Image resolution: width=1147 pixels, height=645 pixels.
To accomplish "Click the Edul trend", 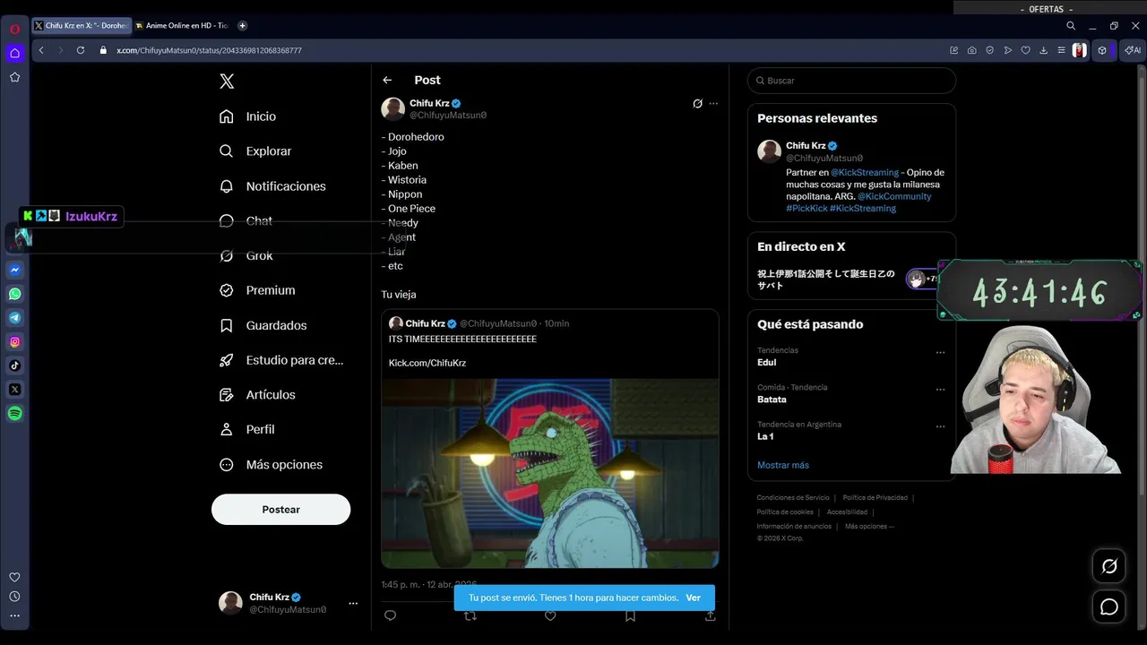I will [766, 362].
